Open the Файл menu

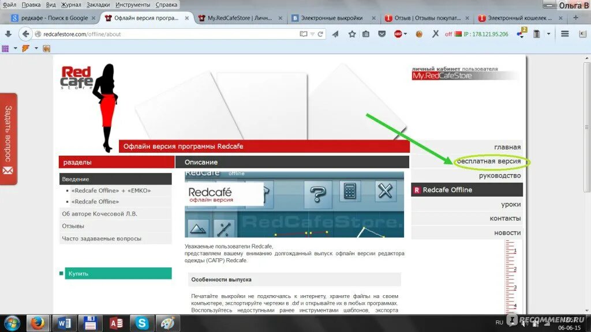[9, 5]
